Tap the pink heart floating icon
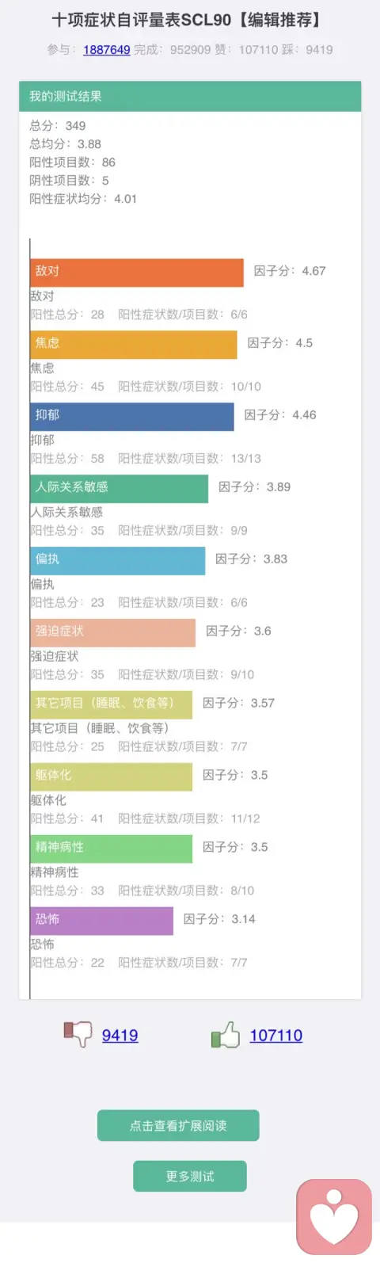The image size is (380, 1263). click(334, 1217)
